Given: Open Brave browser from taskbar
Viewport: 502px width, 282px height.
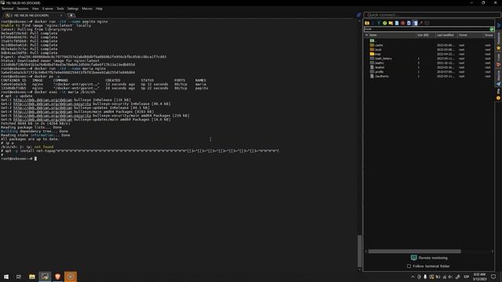Looking at the screenshot, I should pyautogui.click(x=57, y=277).
